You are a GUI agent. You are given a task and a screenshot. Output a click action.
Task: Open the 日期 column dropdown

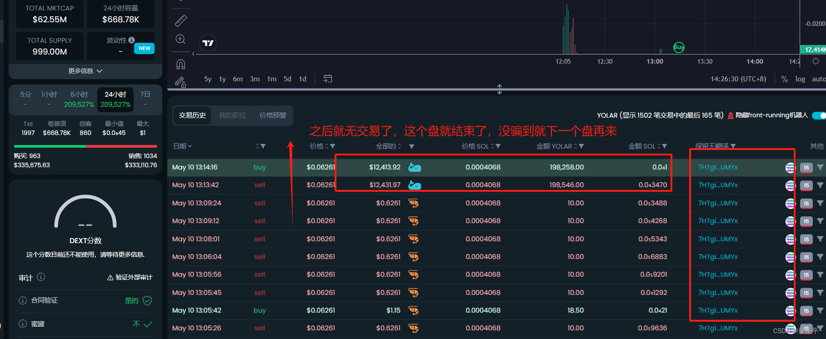(182, 146)
